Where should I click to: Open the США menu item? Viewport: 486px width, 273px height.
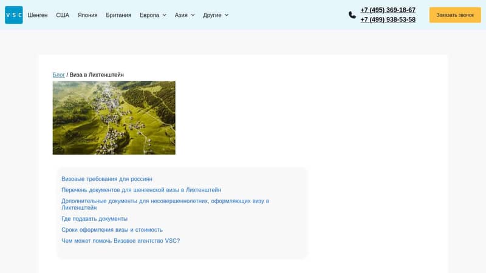click(63, 15)
